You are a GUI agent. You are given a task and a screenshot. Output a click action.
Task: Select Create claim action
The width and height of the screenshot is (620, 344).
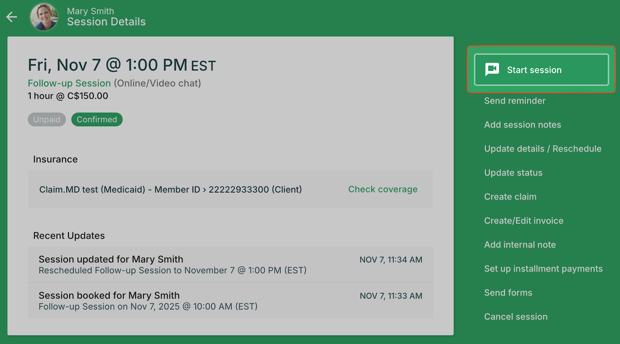510,197
